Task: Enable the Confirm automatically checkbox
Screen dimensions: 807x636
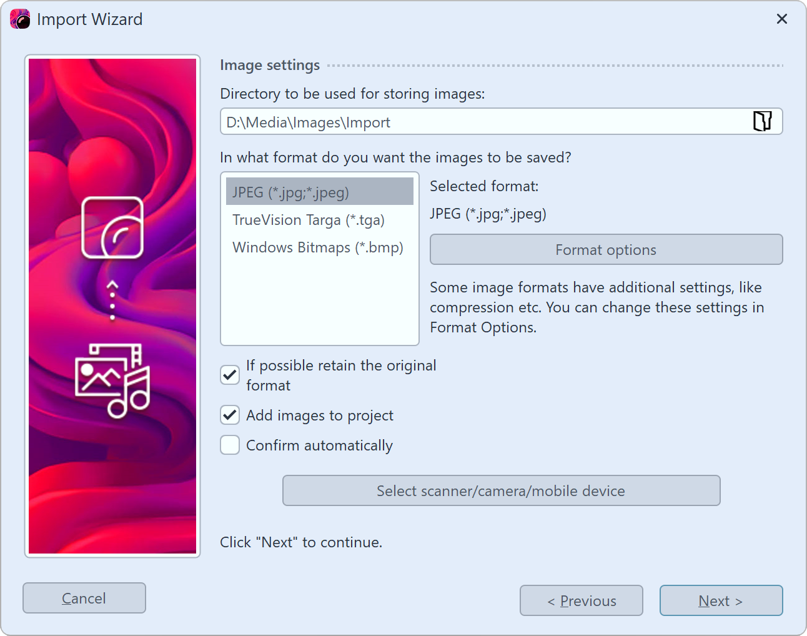Action: 229,445
